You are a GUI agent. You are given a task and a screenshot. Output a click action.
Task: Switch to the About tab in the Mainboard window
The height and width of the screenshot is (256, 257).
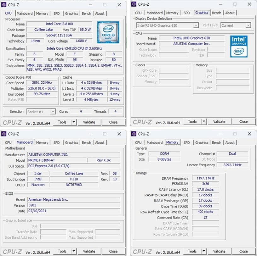click(x=100, y=142)
